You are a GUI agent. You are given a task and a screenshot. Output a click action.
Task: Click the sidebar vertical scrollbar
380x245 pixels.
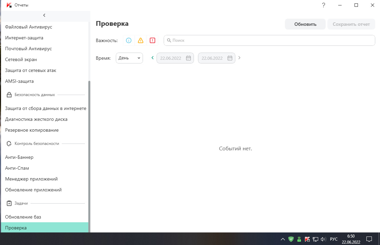pos(89,156)
